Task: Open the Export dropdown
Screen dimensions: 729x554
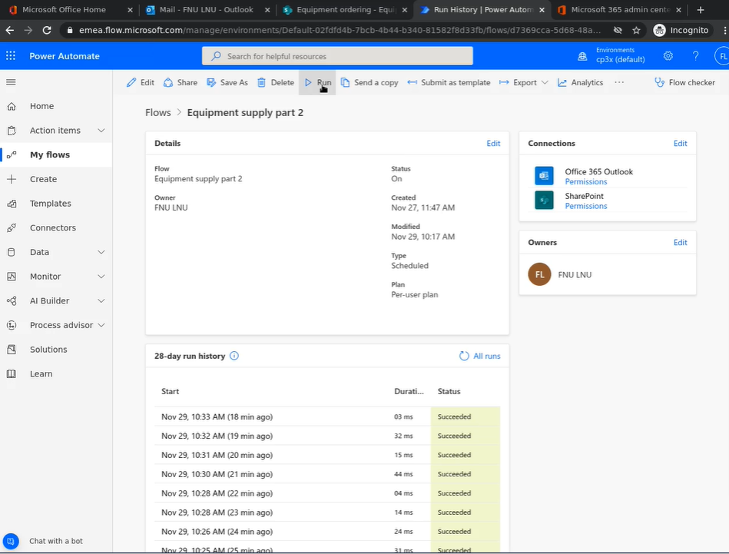Action: (525, 82)
